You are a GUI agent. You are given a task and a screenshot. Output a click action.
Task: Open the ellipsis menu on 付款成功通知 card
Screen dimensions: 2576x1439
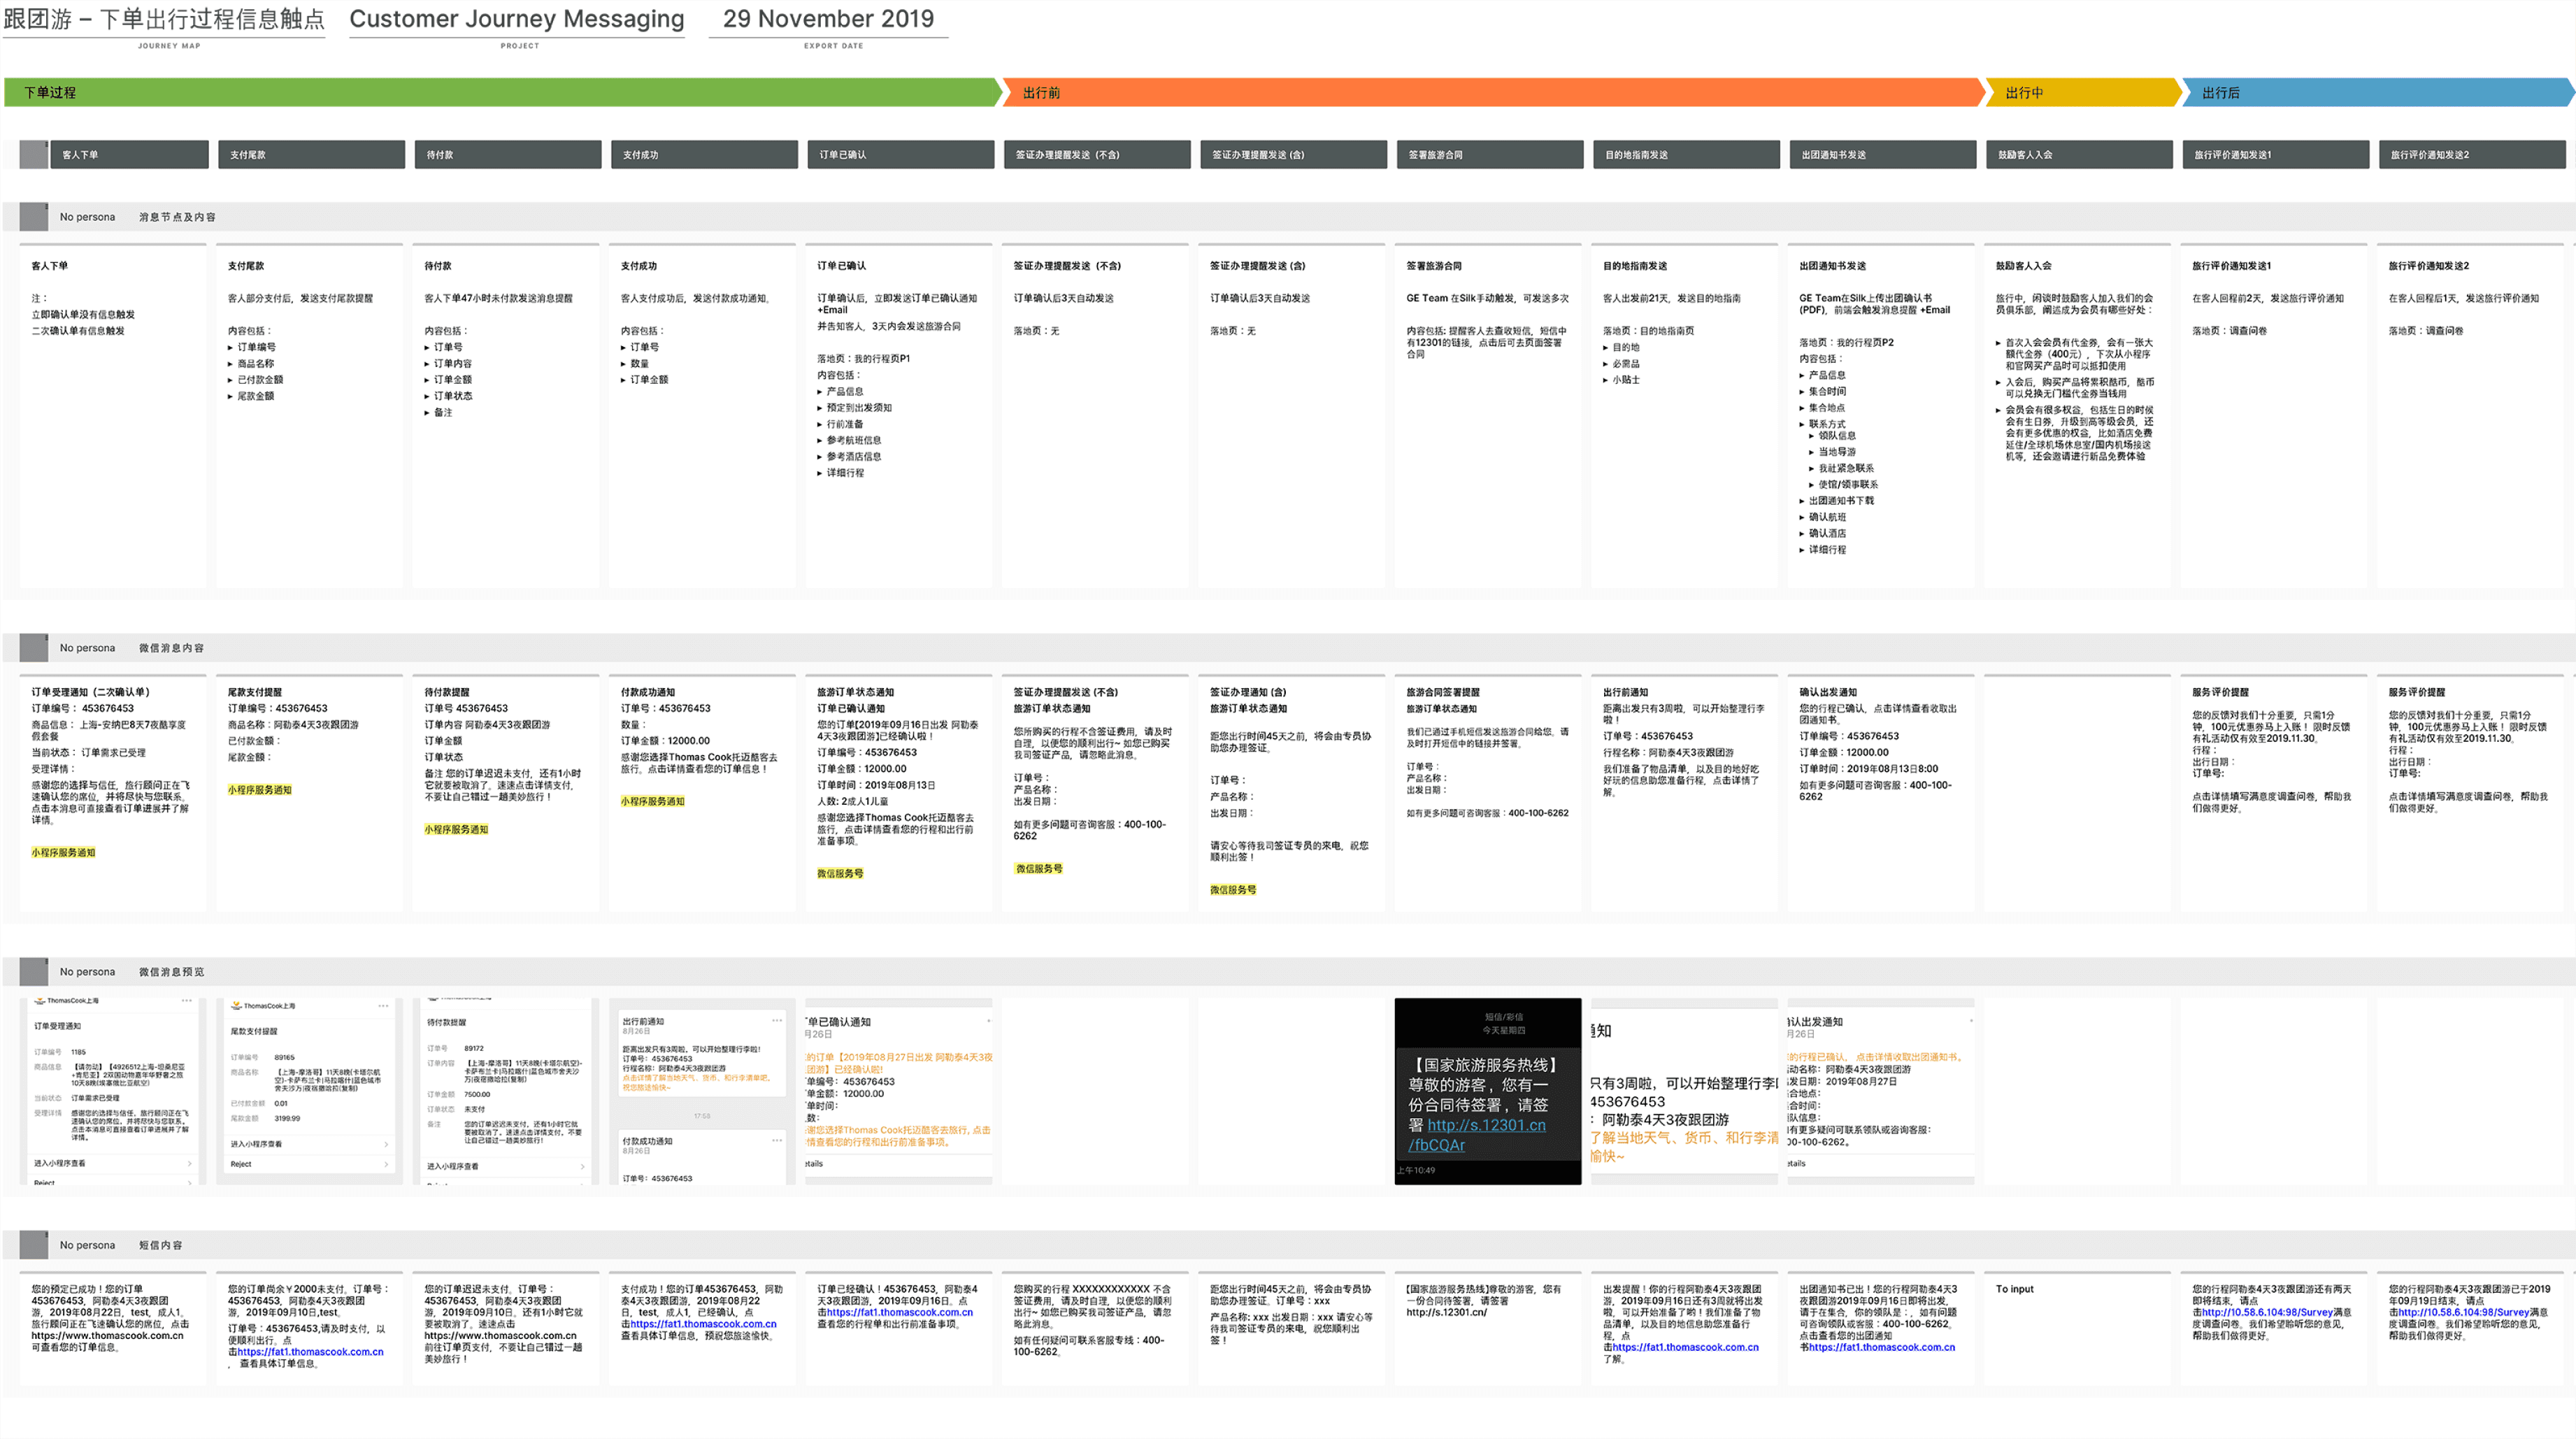pos(777,1140)
